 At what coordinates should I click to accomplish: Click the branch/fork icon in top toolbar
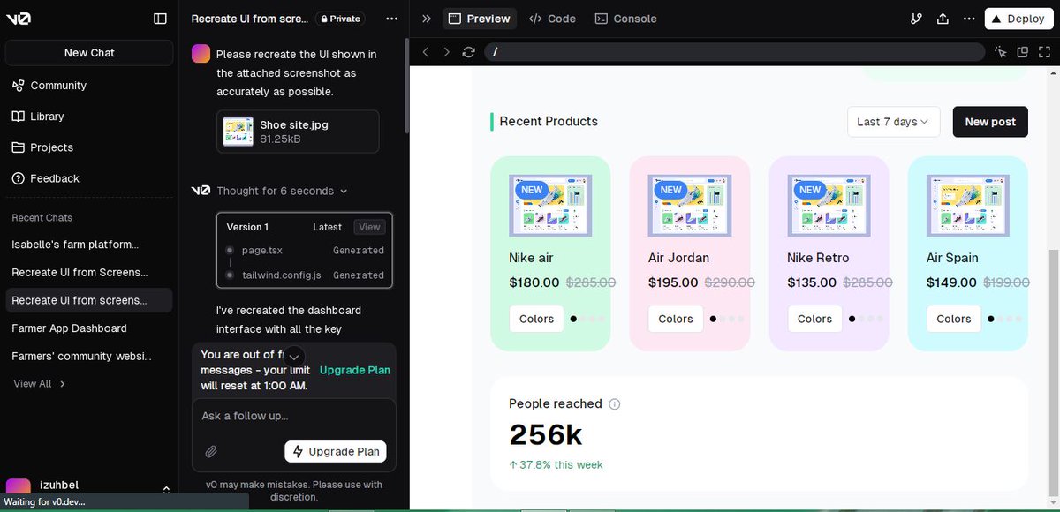(916, 19)
